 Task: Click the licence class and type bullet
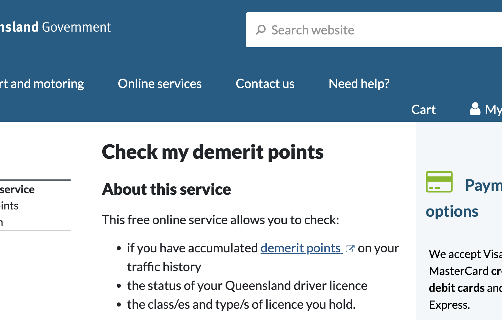pos(241,304)
